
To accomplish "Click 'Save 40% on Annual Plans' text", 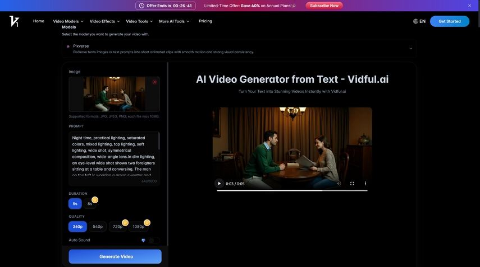I will (266, 6).
